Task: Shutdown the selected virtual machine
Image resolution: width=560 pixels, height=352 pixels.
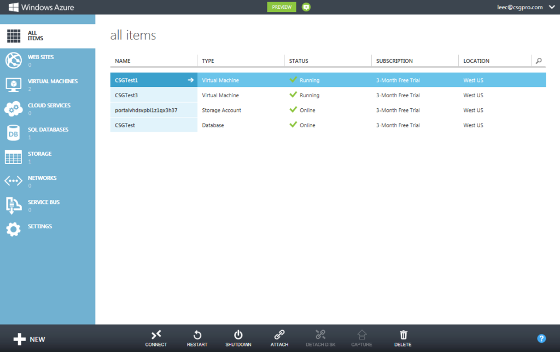Action: coord(238,338)
